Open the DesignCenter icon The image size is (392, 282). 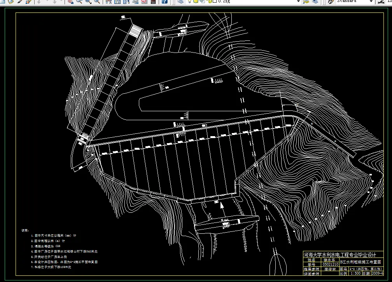[x=117, y=2]
